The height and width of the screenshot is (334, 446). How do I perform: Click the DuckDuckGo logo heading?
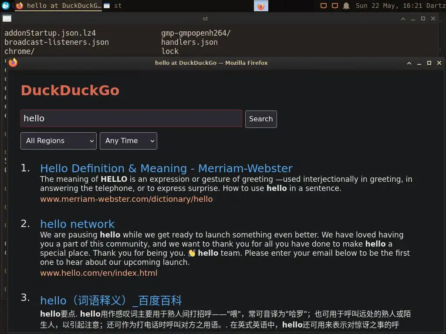(70, 90)
